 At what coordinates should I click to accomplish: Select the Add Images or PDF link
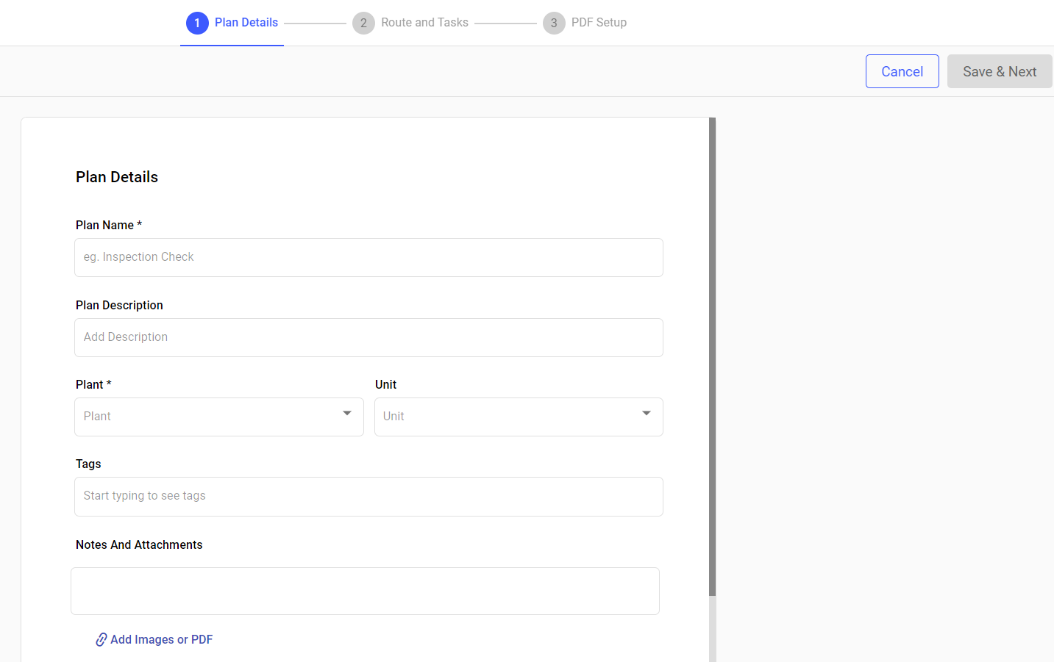pyautogui.click(x=161, y=640)
